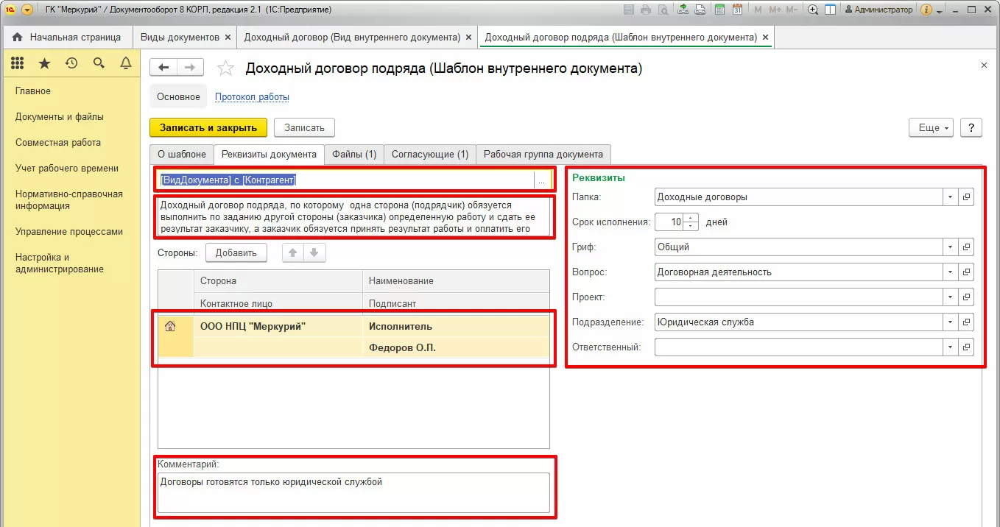Open the Гриф field's open-item button
The width and height of the screenshot is (1000, 527).
(967, 247)
